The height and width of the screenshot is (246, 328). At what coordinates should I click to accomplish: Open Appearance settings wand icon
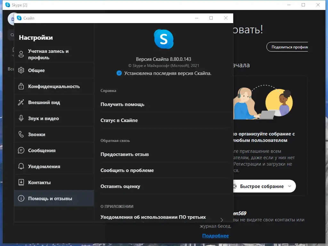click(x=22, y=102)
